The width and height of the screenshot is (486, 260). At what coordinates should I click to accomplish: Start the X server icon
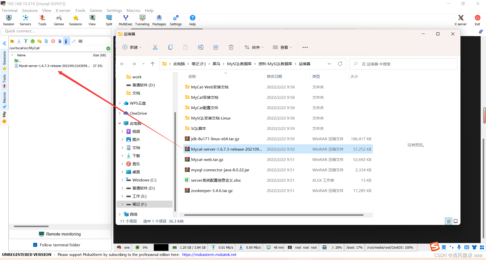pyautogui.click(x=460, y=20)
